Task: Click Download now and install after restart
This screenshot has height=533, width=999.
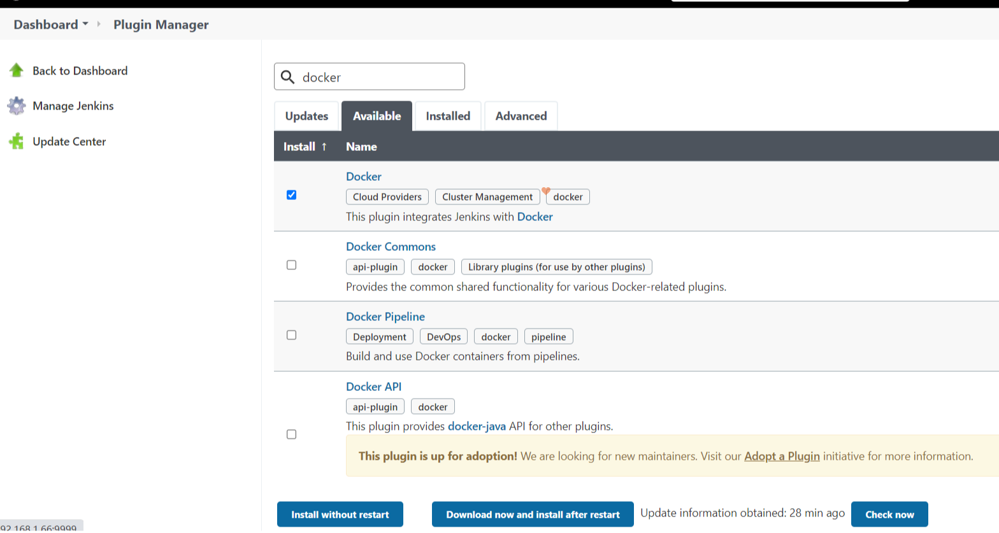Action: (x=533, y=515)
